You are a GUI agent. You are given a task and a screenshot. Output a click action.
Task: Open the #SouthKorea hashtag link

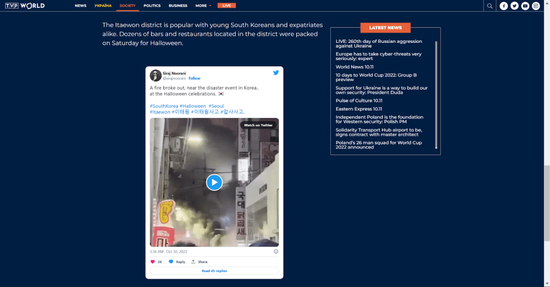pos(164,106)
